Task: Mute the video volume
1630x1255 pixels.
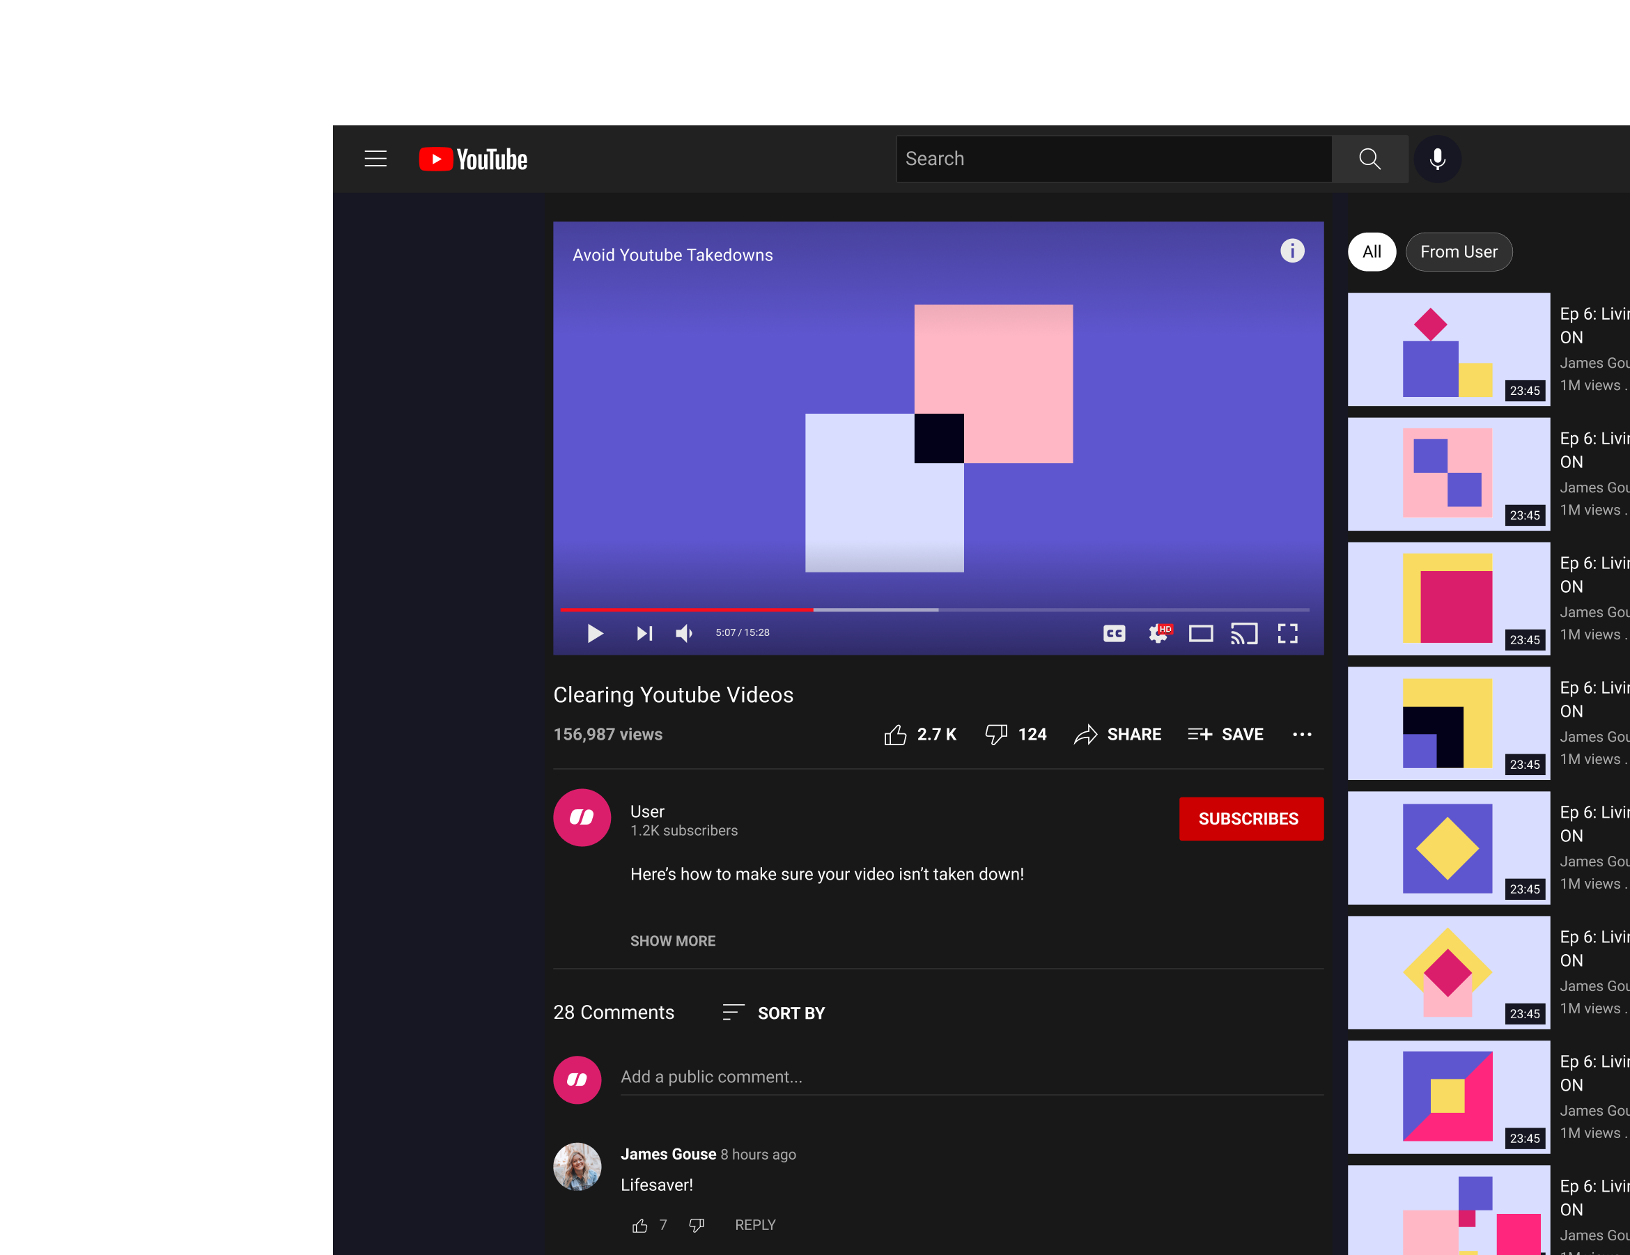Action: (x=684, y=634)
